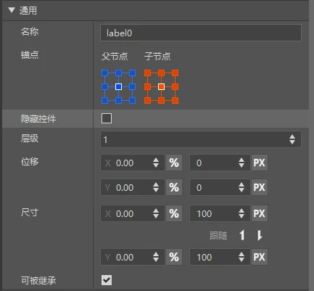Toggle the % unit button for 尺寸 Y

pyautogui.click(x=174, y=257)
